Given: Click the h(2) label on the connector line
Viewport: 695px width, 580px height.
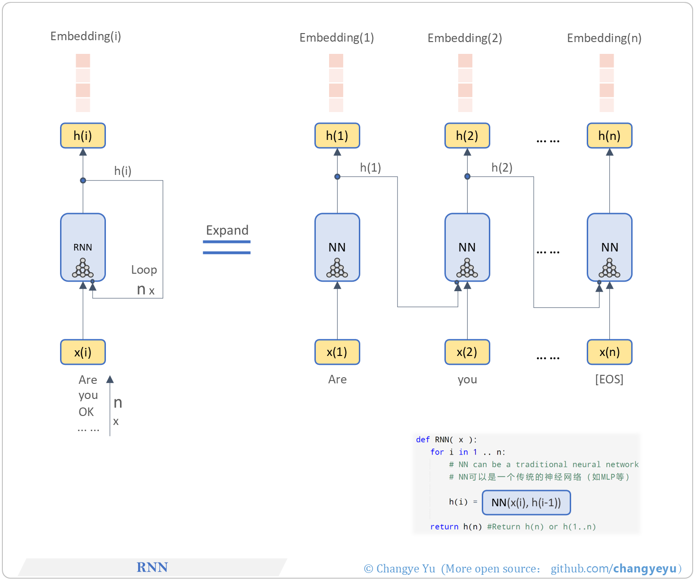Looking at the screenshot, I should click(502, 167).
